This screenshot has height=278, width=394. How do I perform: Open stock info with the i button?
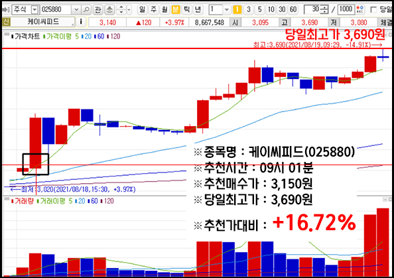tap(81, 22)
